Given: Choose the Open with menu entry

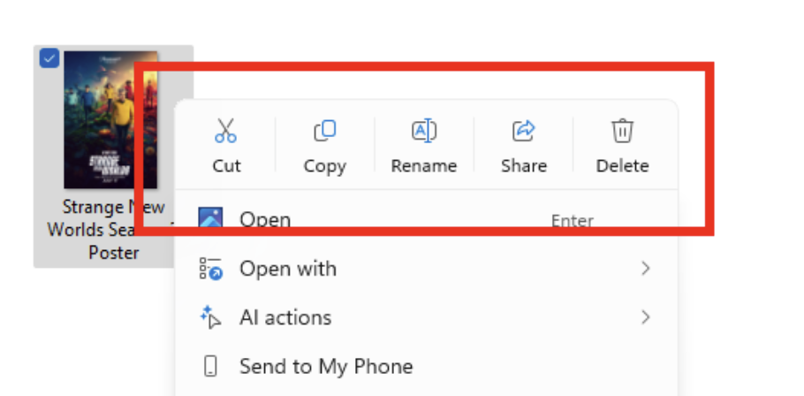Looking at the screenshot, I should click(288, 269).
